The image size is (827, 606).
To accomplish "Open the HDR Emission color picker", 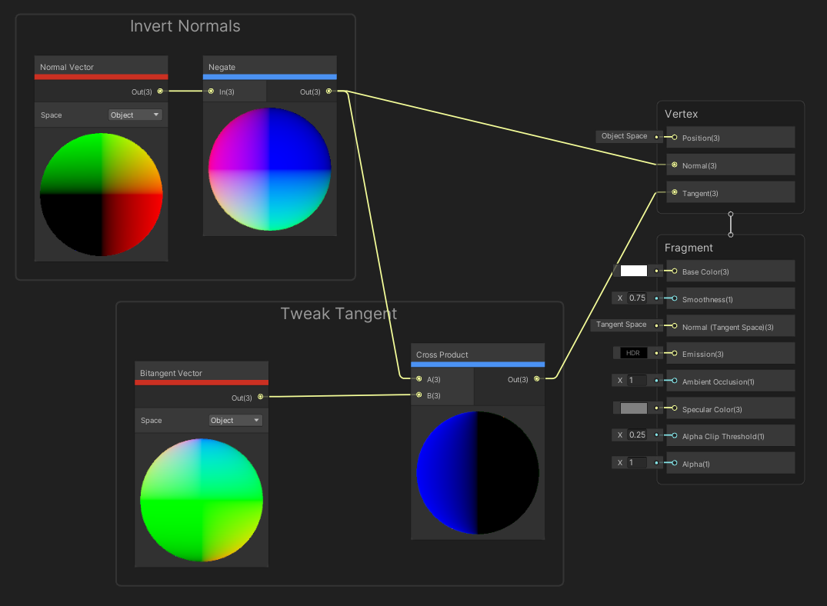I will tap(632, 352).
